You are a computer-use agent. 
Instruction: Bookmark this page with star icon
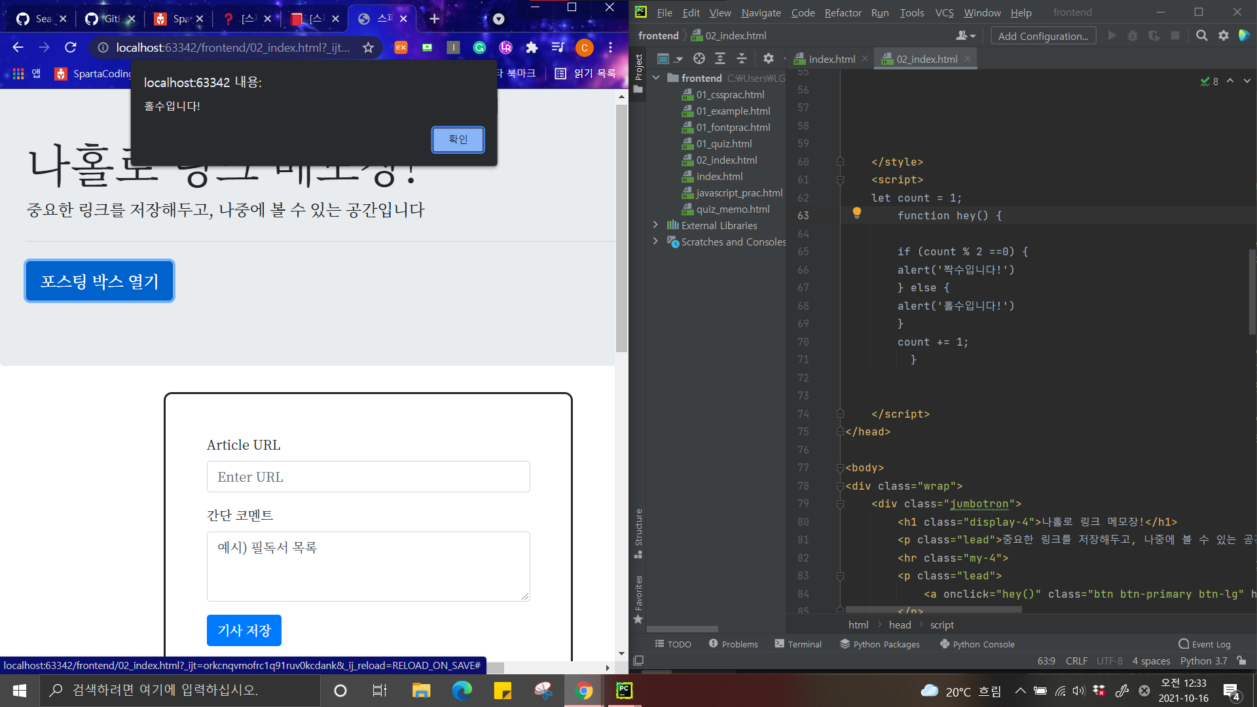[369, 48]
